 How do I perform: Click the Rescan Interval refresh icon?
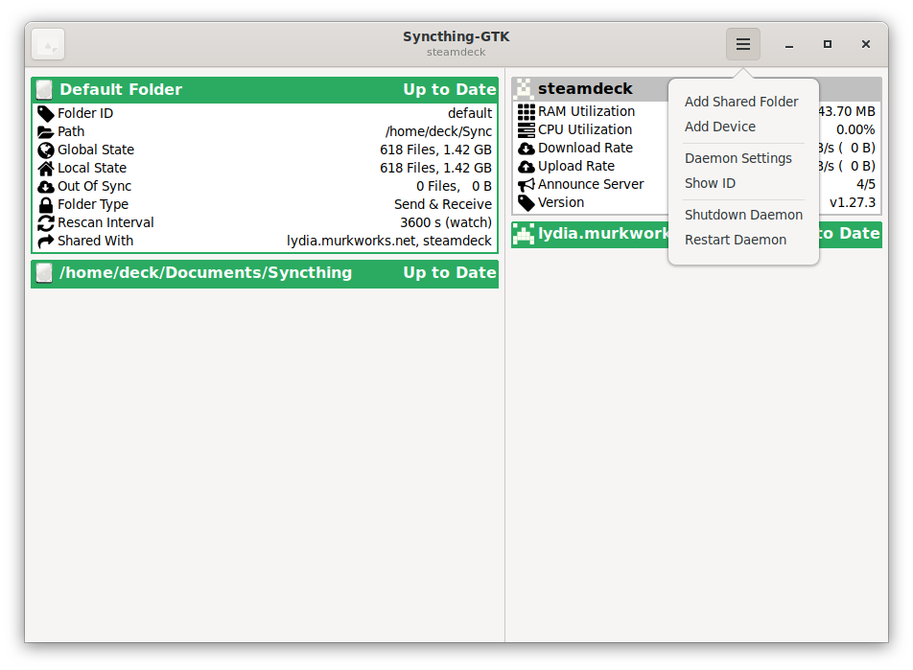(45, 222)
